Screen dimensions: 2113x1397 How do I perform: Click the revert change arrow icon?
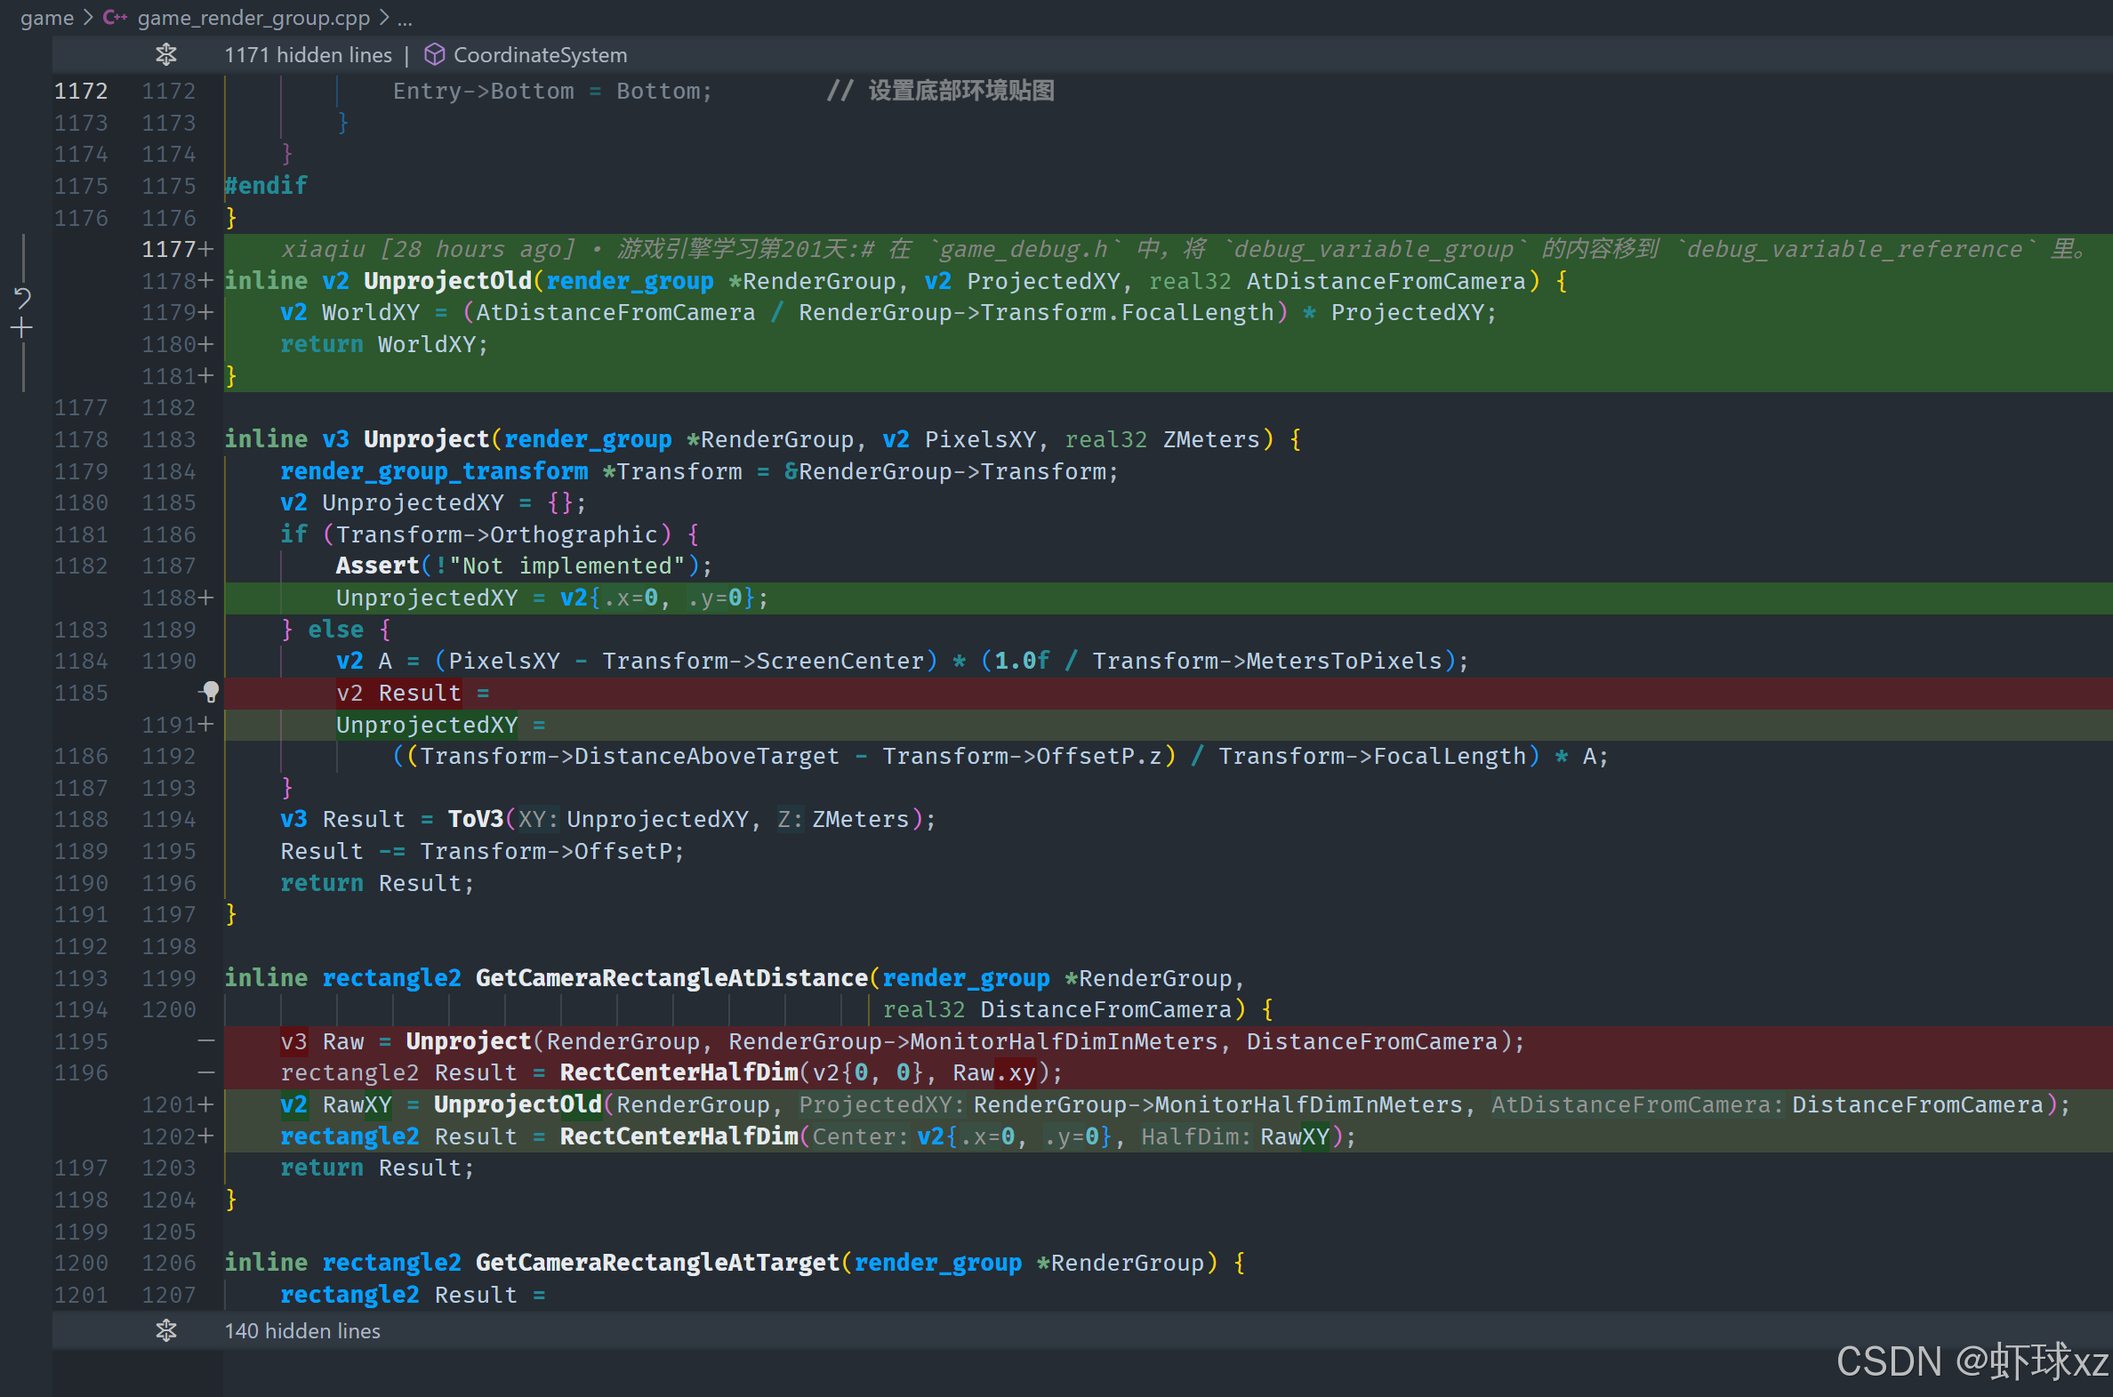tap(22, 297)
